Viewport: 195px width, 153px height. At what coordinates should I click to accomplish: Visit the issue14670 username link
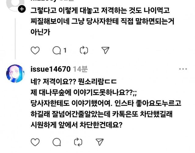[x=51, y=69]
